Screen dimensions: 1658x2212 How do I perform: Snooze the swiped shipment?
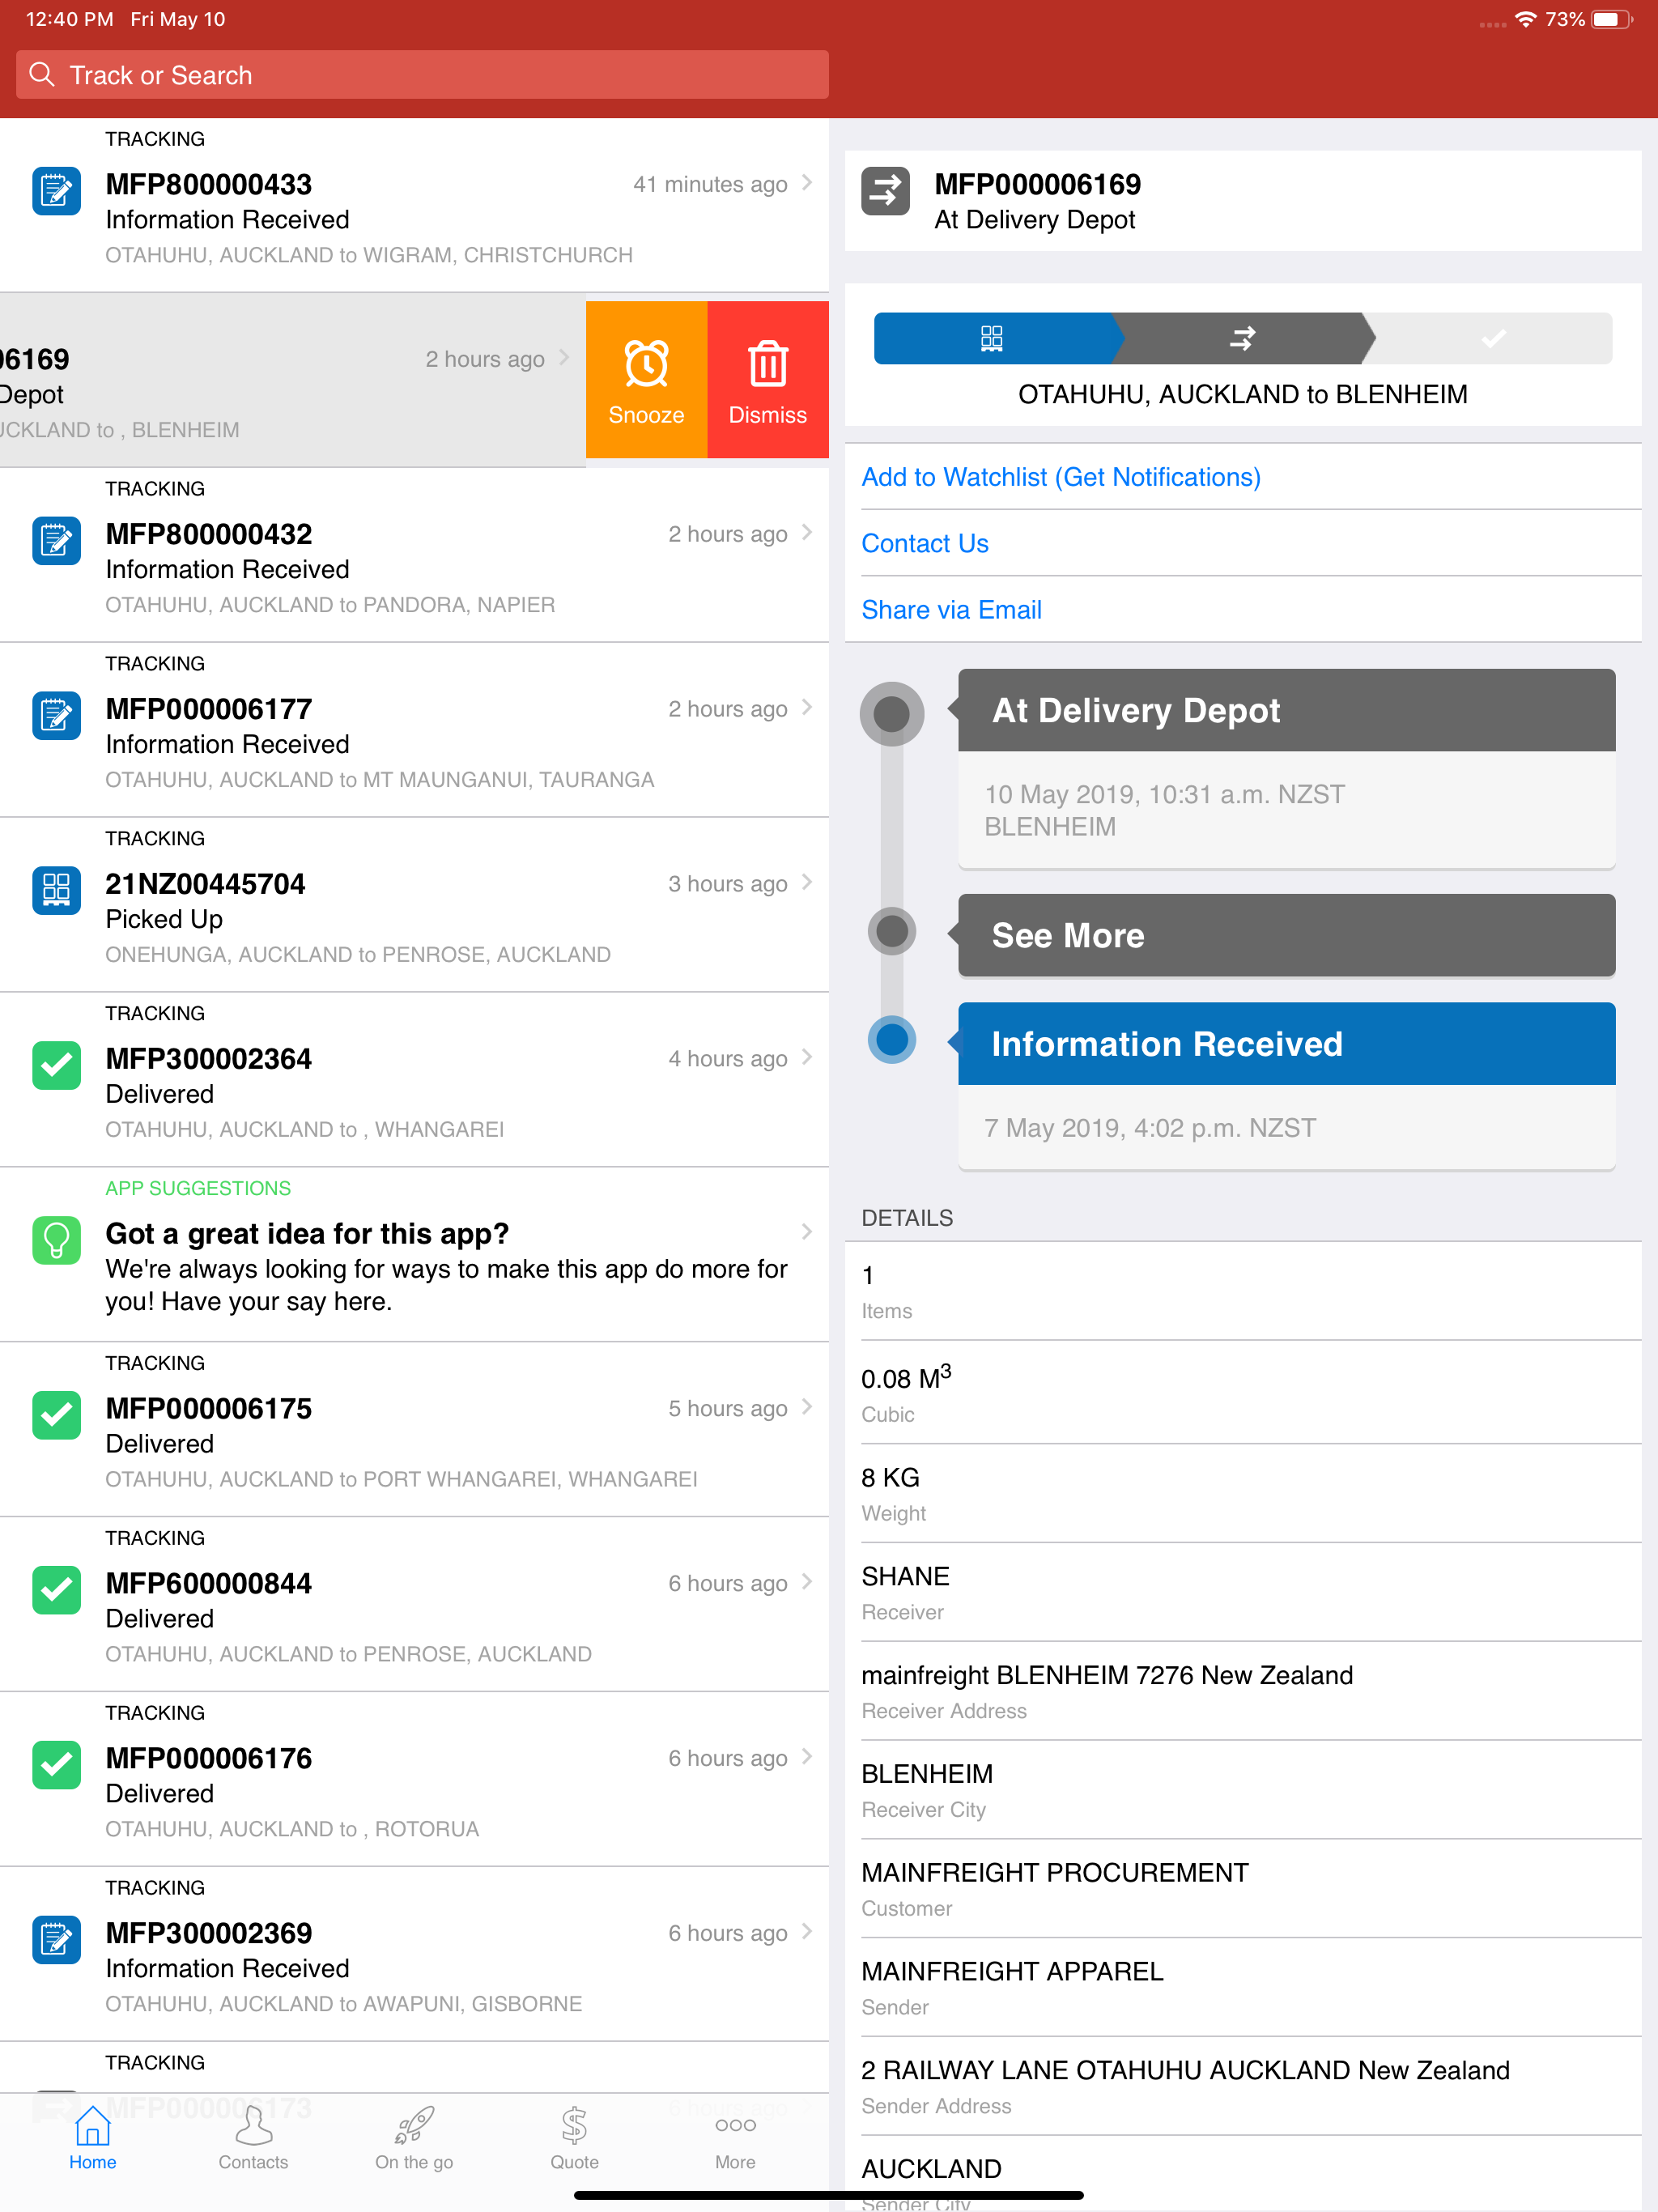(647, 380)
